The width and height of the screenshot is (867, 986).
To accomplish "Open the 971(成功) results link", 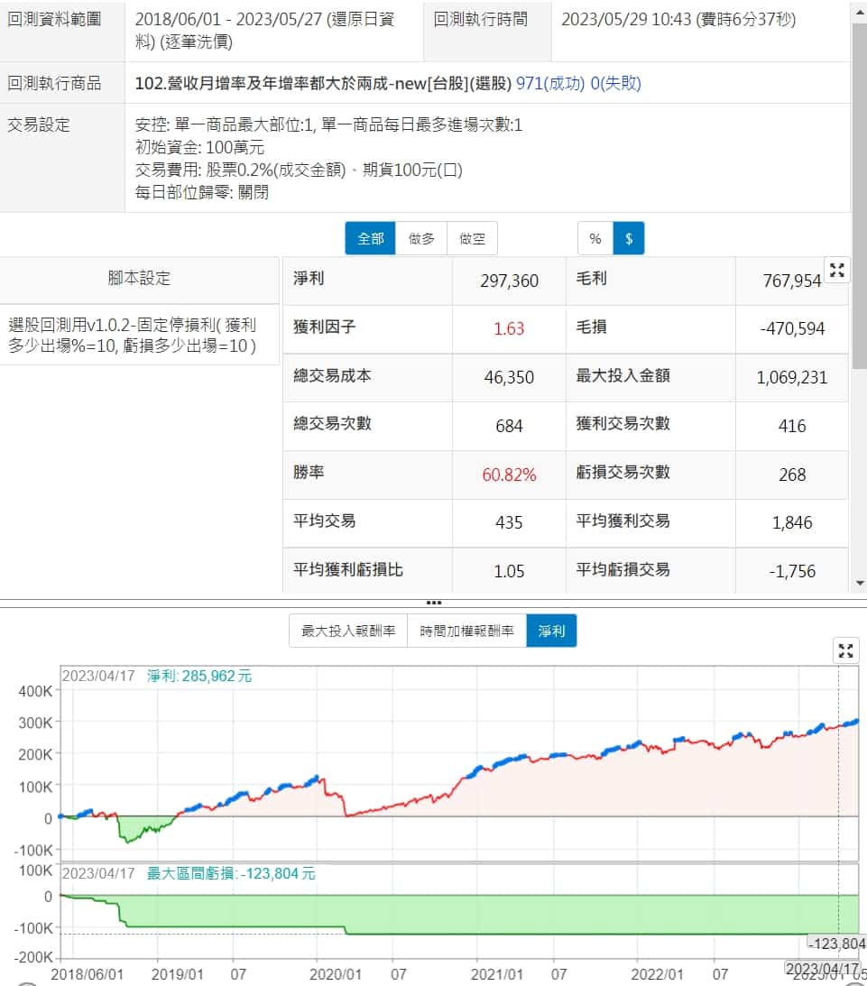I will point(550,84).
